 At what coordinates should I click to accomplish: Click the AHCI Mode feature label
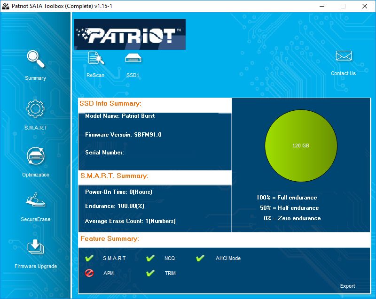tap(228, 258)
